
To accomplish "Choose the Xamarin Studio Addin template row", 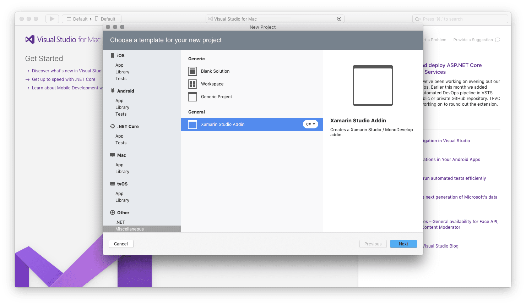I will tap(252, 124).
